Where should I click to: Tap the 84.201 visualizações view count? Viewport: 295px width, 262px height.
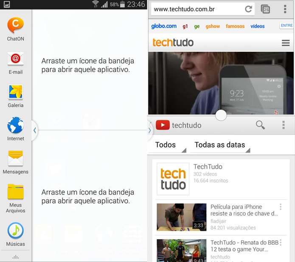pyautogui.click(x=233, y=228)
